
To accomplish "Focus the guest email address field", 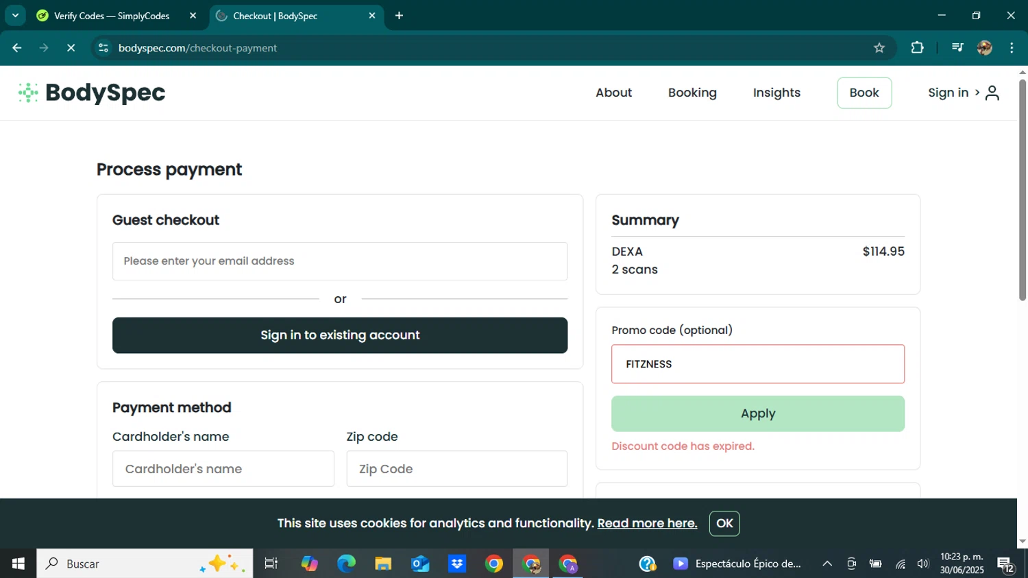I will point(340,261).
